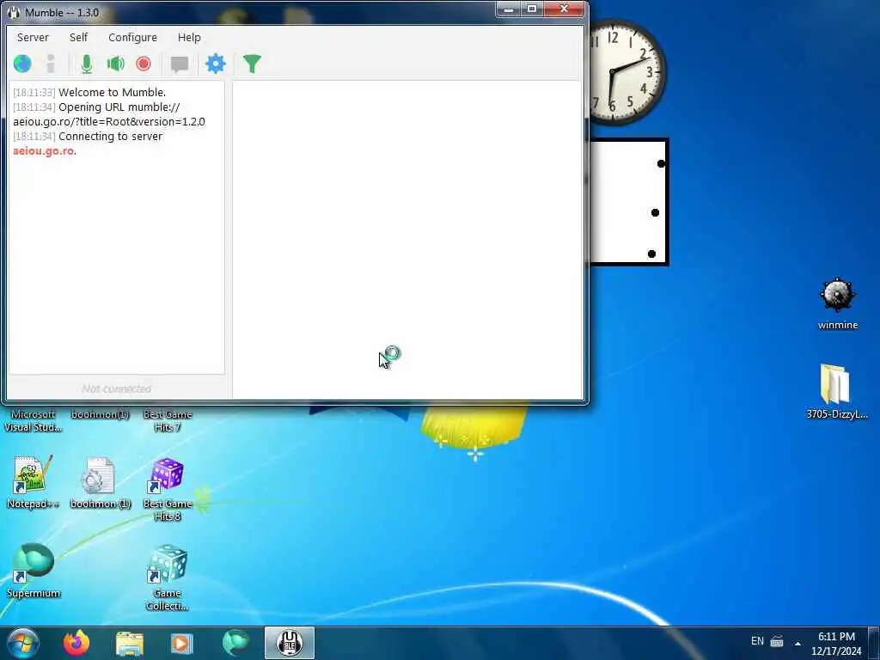Click the 'Not connected' message input field
The height and width of the screenshot is (660, 880).
[x=116, y=388]
